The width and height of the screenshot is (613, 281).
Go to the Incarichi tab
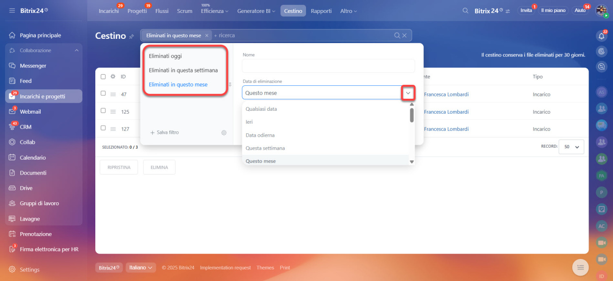click(109, 11)
